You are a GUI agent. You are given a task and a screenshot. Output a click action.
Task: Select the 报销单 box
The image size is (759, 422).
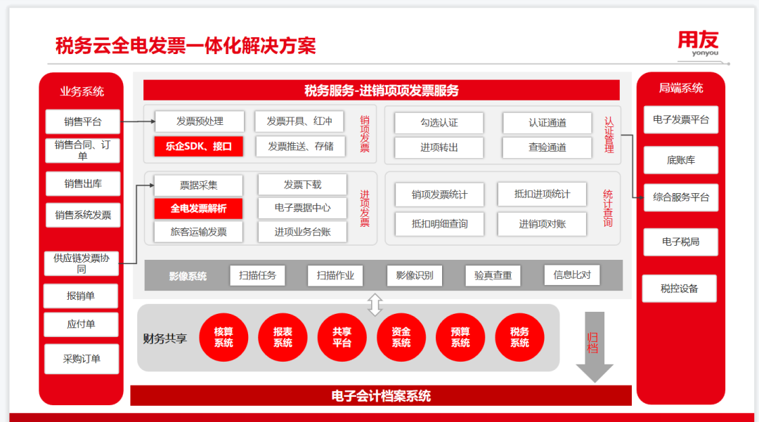tap(80, 296)
